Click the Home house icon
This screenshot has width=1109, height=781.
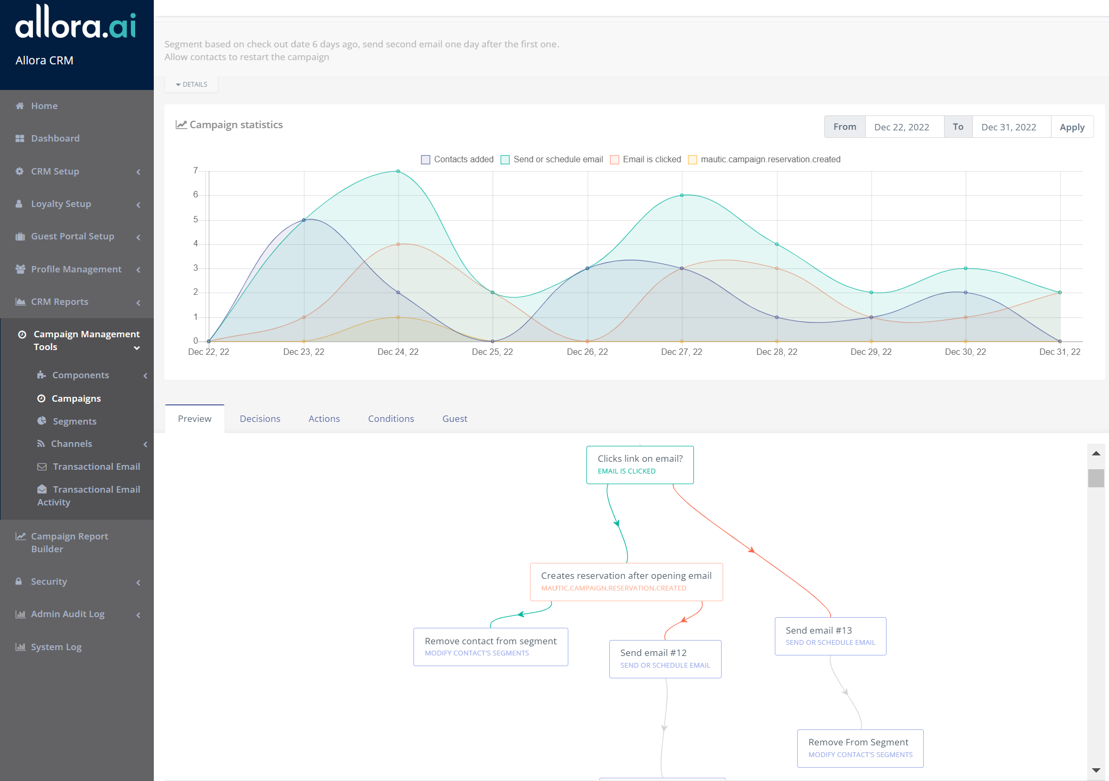click(20, 106)
